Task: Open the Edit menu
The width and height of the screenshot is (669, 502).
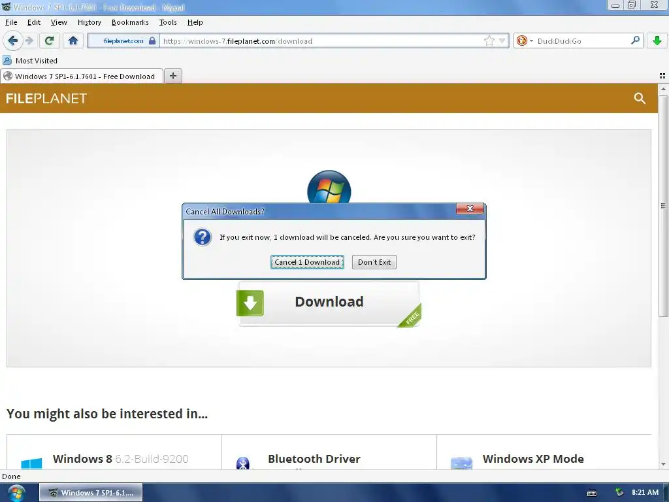Action: (34, 22)
